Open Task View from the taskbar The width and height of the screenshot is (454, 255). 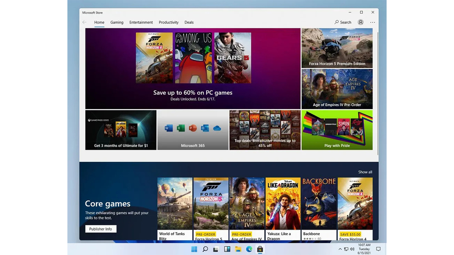[216, 249]
